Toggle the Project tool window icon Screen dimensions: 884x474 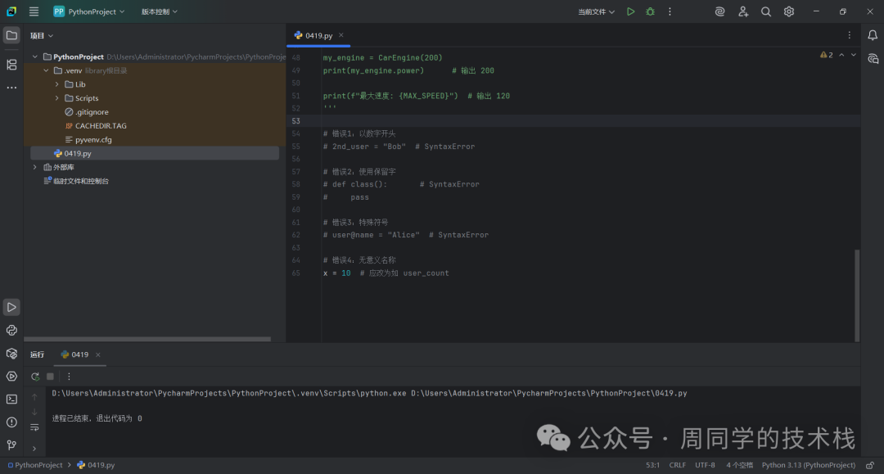[x=11, y=35]
